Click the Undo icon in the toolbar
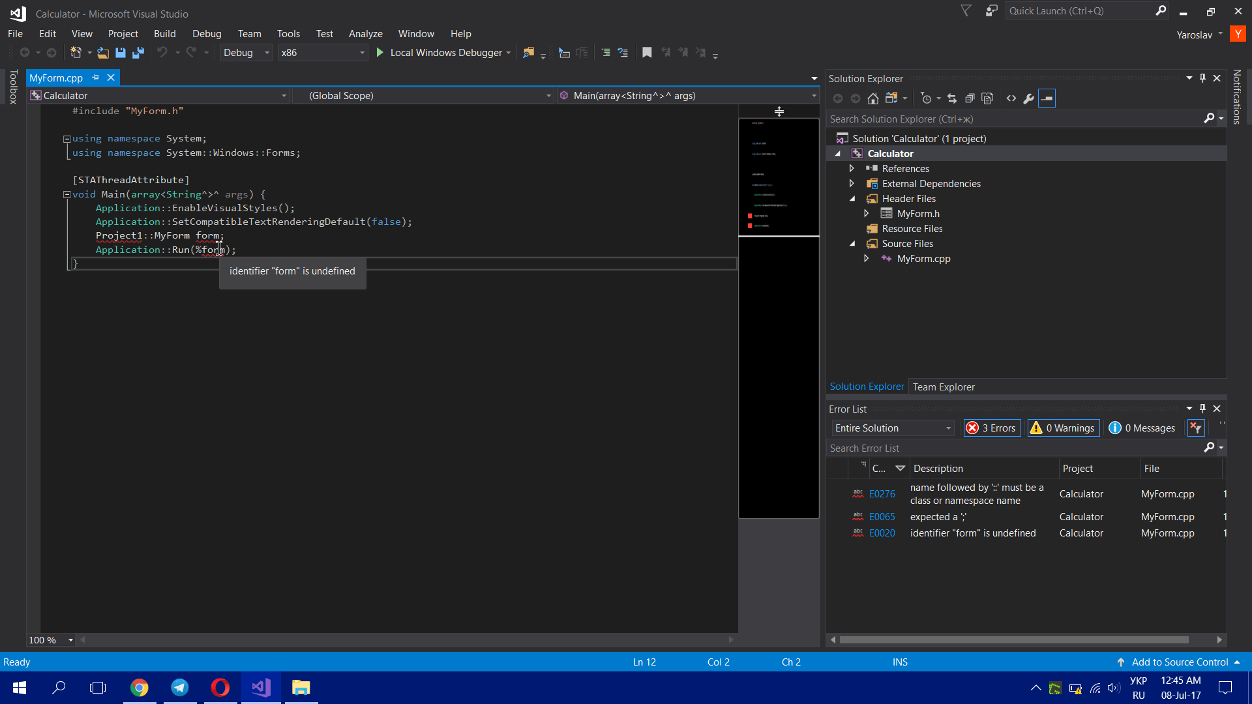 [x=163, y=53]
